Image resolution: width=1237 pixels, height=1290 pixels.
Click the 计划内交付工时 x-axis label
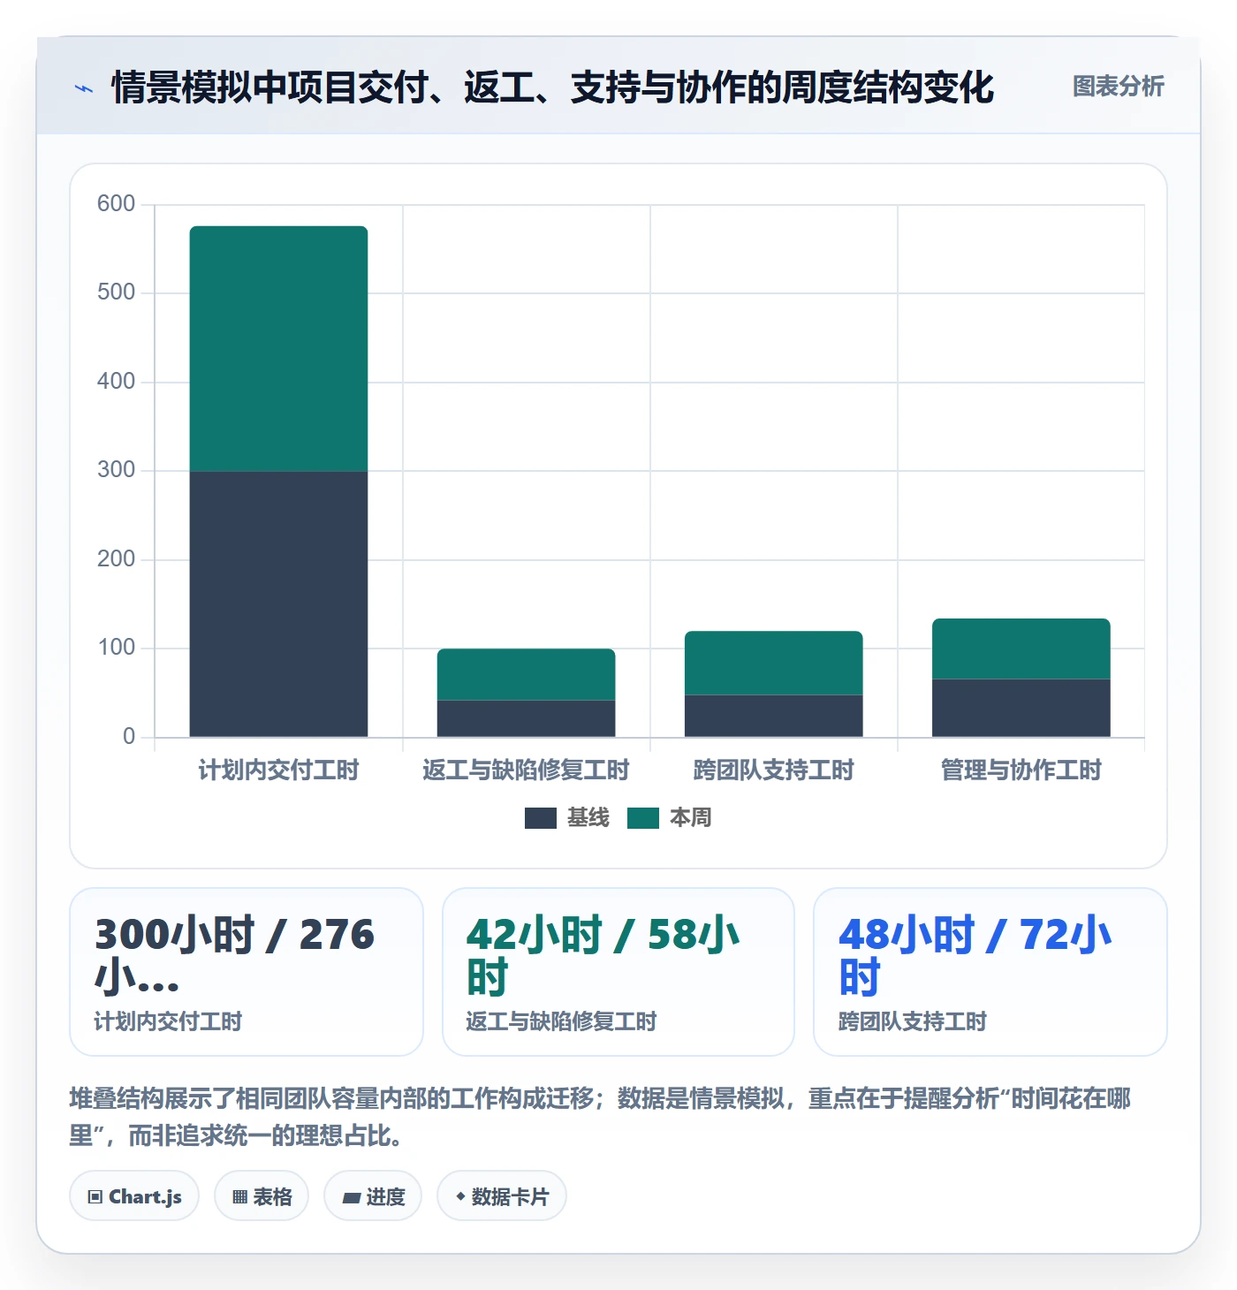(279, 770)
